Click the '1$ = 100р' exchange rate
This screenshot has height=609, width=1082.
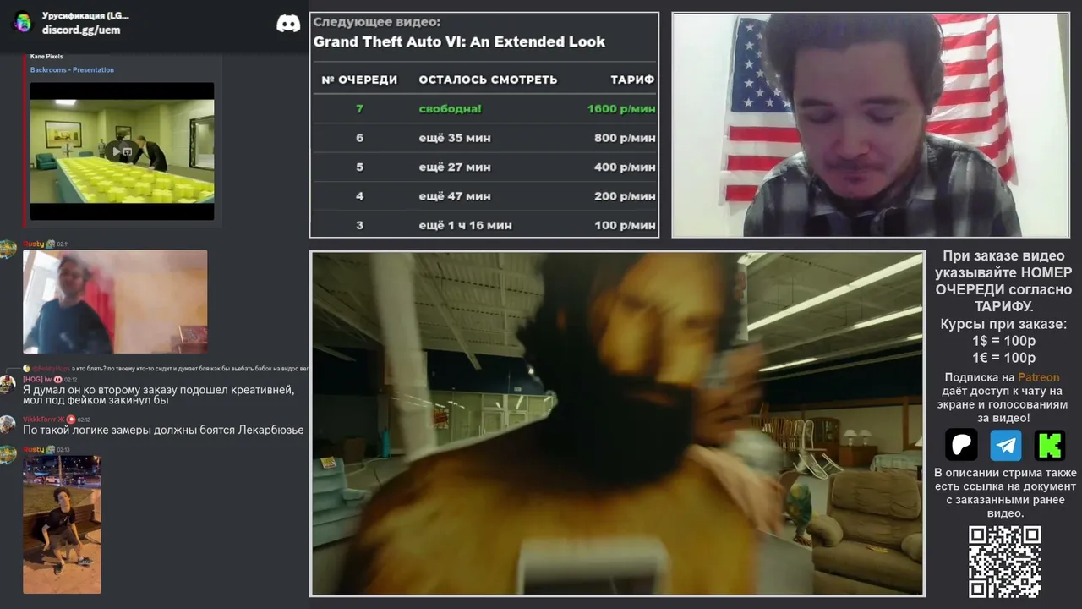click(x=1003, y=341)
